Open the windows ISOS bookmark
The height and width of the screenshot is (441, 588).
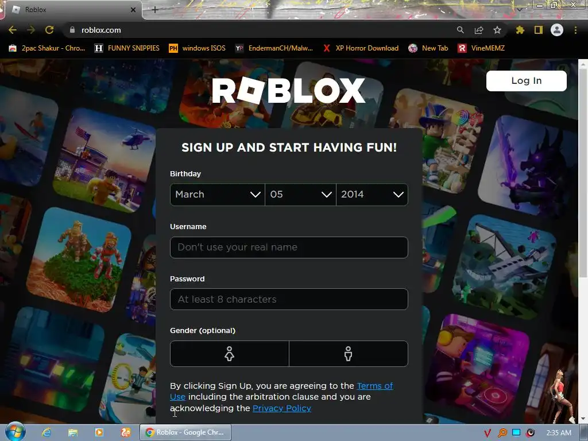click(x=198, y=48)
